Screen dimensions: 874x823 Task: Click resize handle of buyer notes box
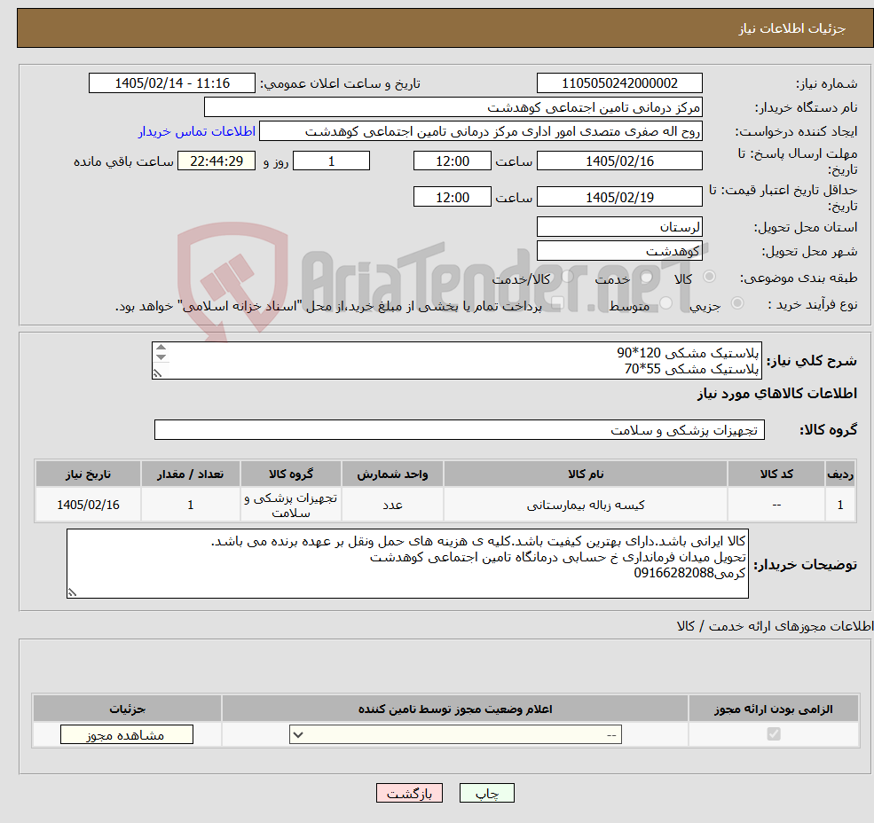click(72, 592)
